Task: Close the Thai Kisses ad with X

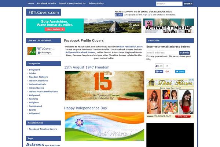Action: point(192,80)
